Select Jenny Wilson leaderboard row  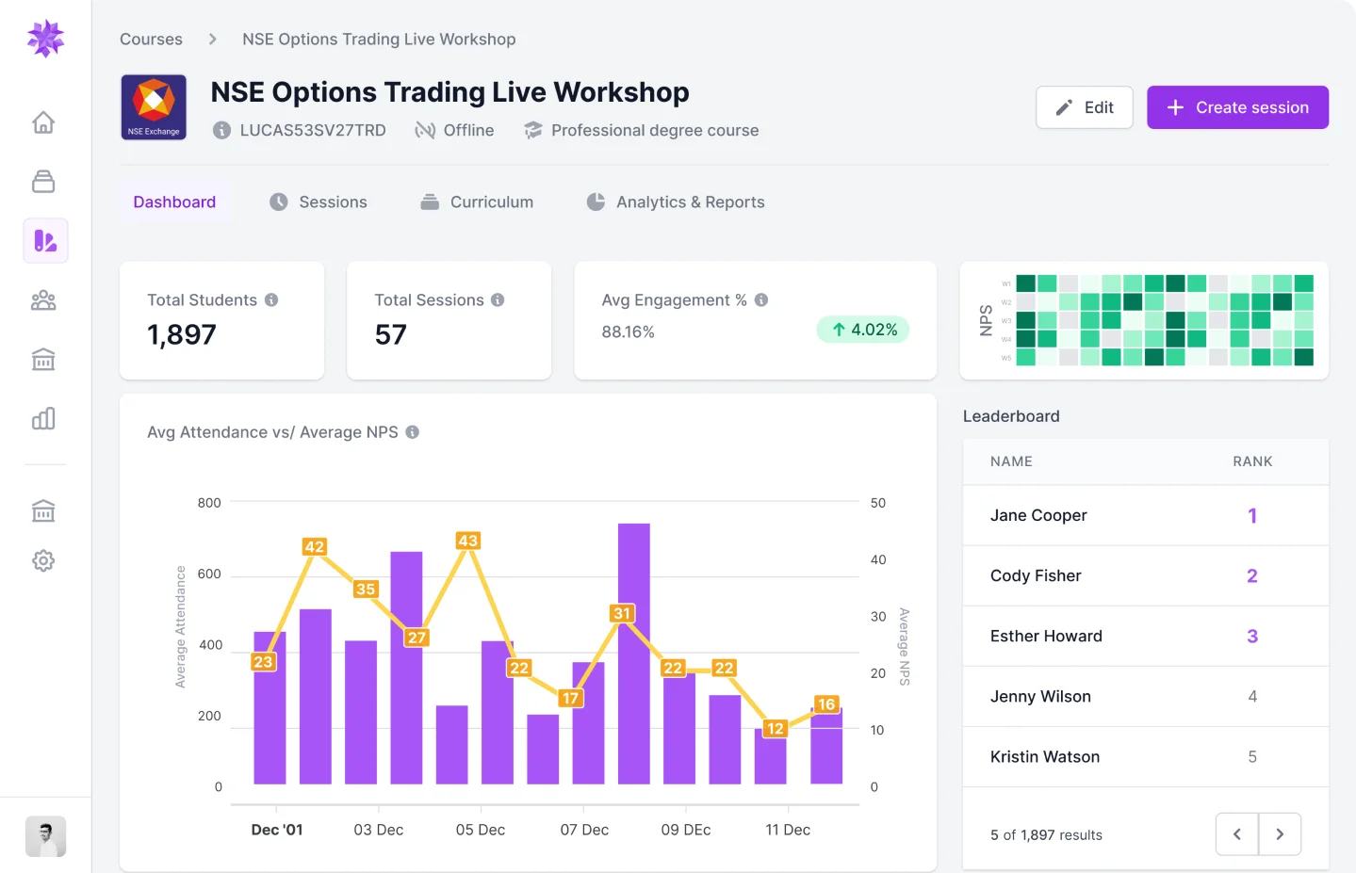(x=1146, y=696)
